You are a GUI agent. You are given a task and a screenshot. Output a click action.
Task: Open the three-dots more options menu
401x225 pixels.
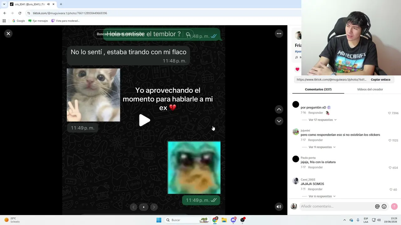pos(279,33)
